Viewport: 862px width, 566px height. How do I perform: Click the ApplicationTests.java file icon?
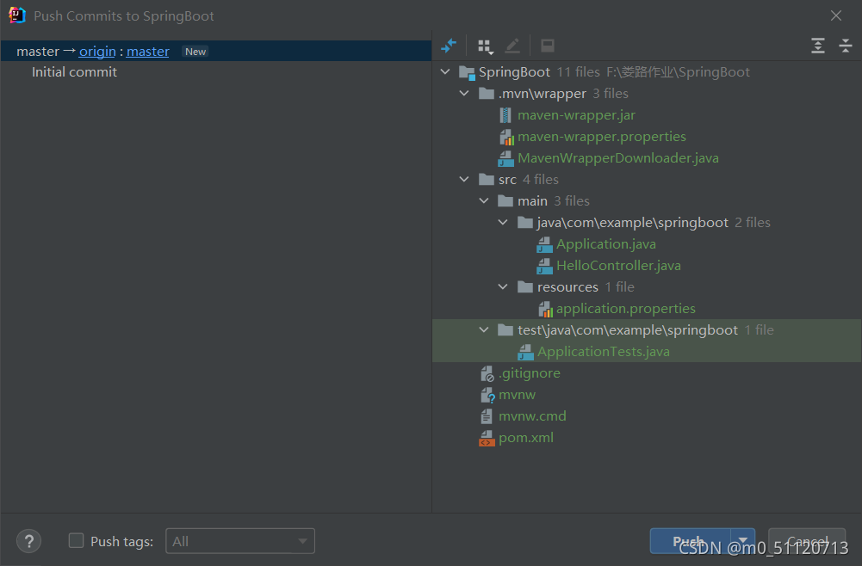(525, 352)
